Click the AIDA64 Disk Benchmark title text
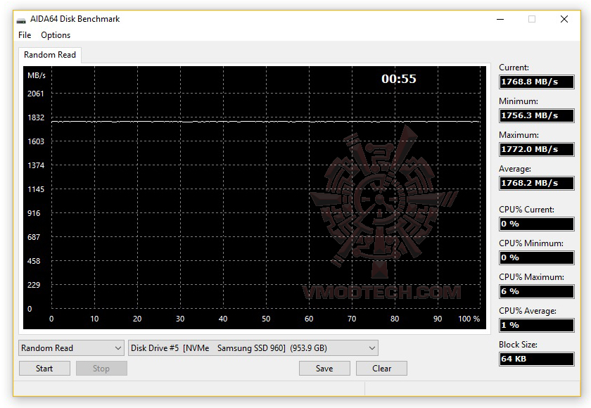The image size is (591, 408). pos(75,19)
